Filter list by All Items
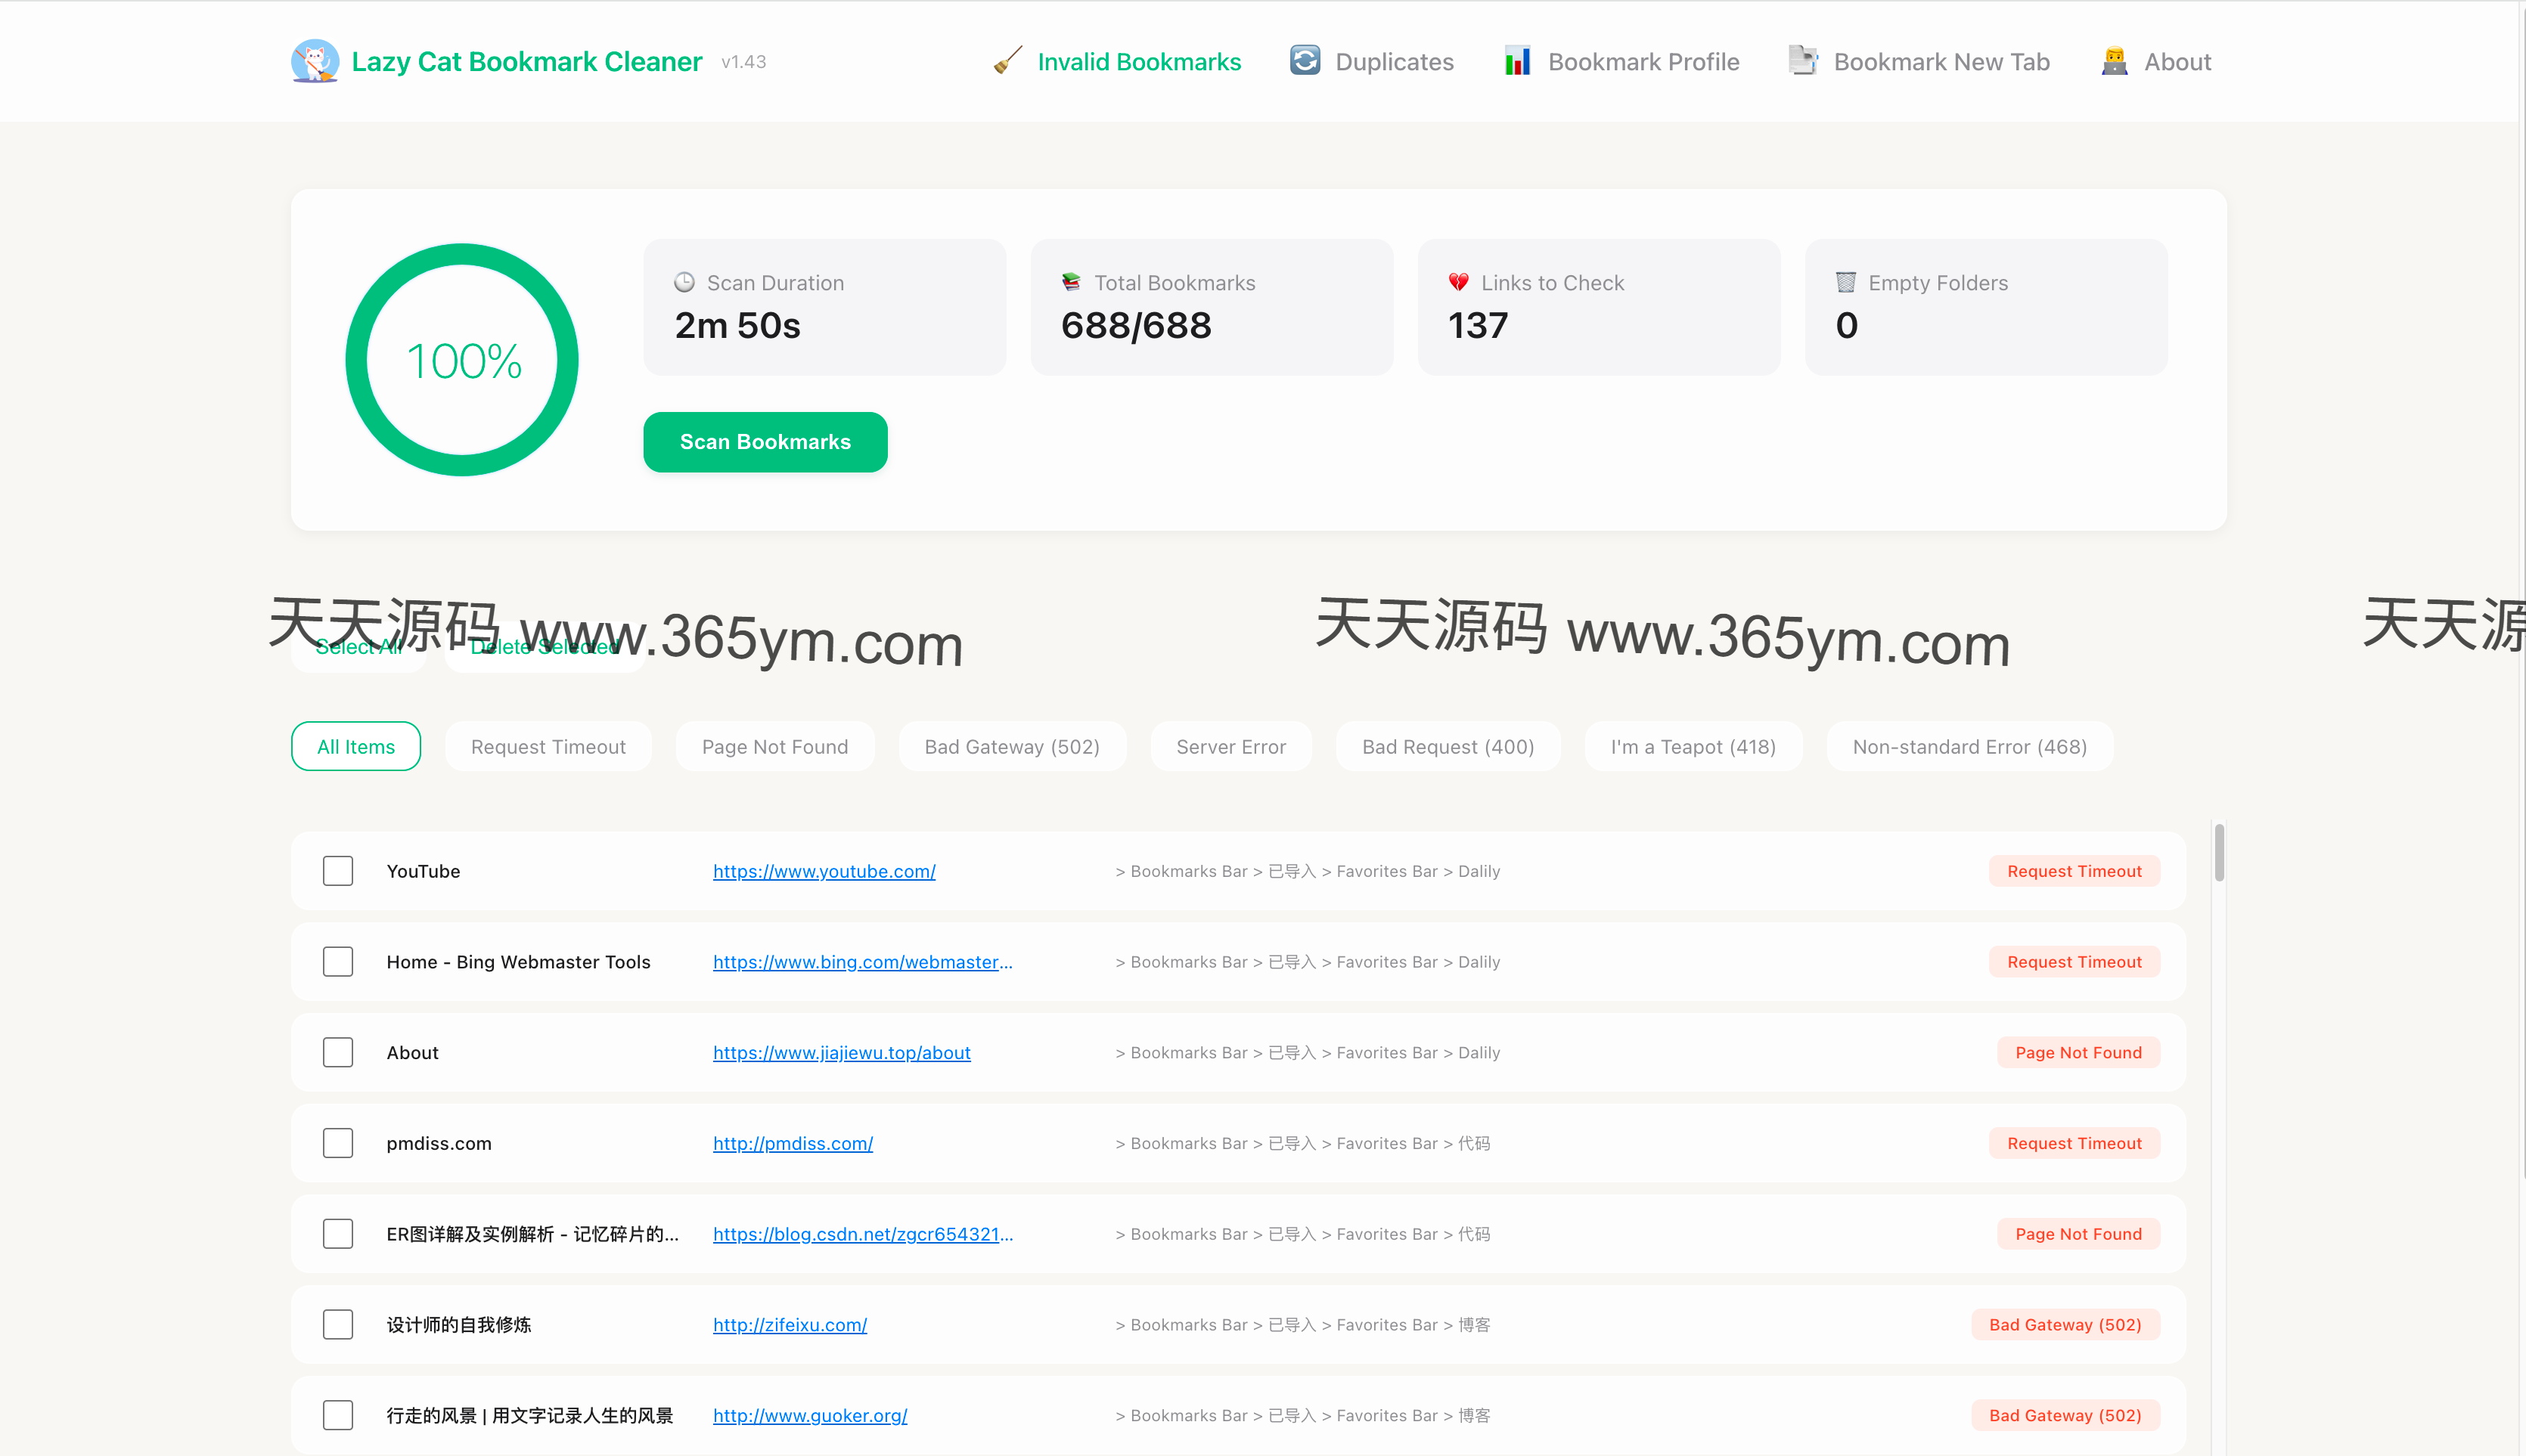 click(x=355, y=746)
